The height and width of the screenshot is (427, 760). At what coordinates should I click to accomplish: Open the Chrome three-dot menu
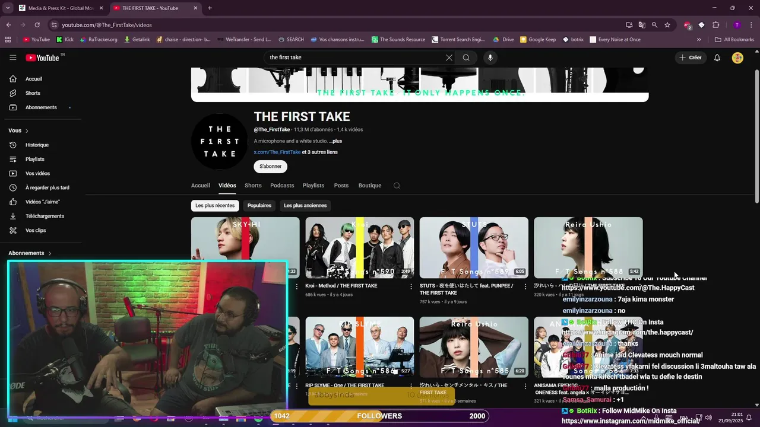pos(751,25)
